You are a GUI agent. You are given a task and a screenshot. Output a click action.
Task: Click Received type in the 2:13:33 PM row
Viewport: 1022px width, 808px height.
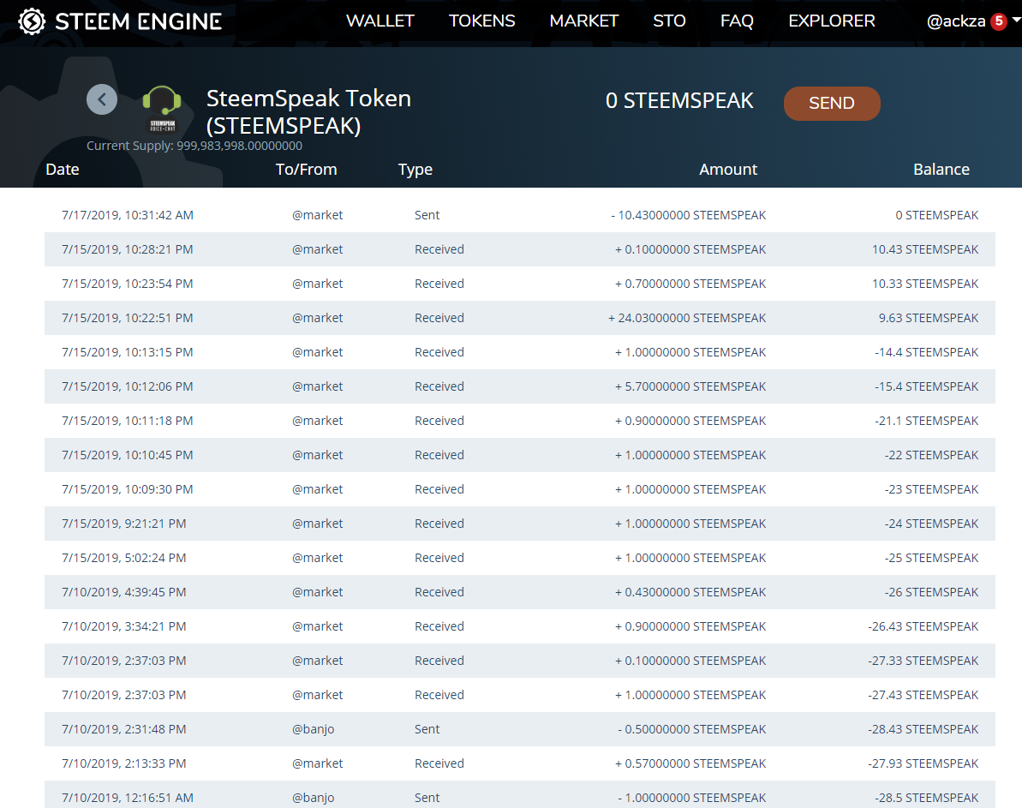pyautogui.click(x=439, y=763)
